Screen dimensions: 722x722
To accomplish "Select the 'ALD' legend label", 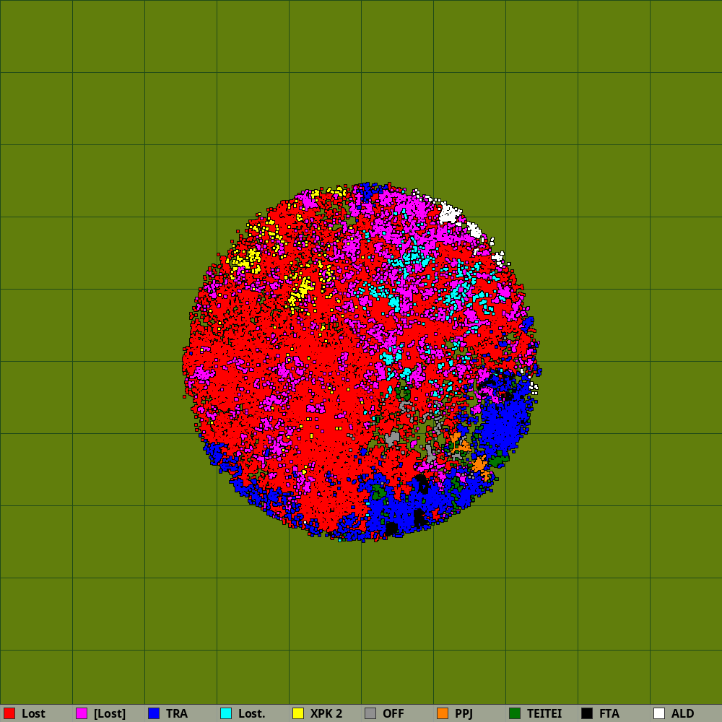I will (682, 713).
